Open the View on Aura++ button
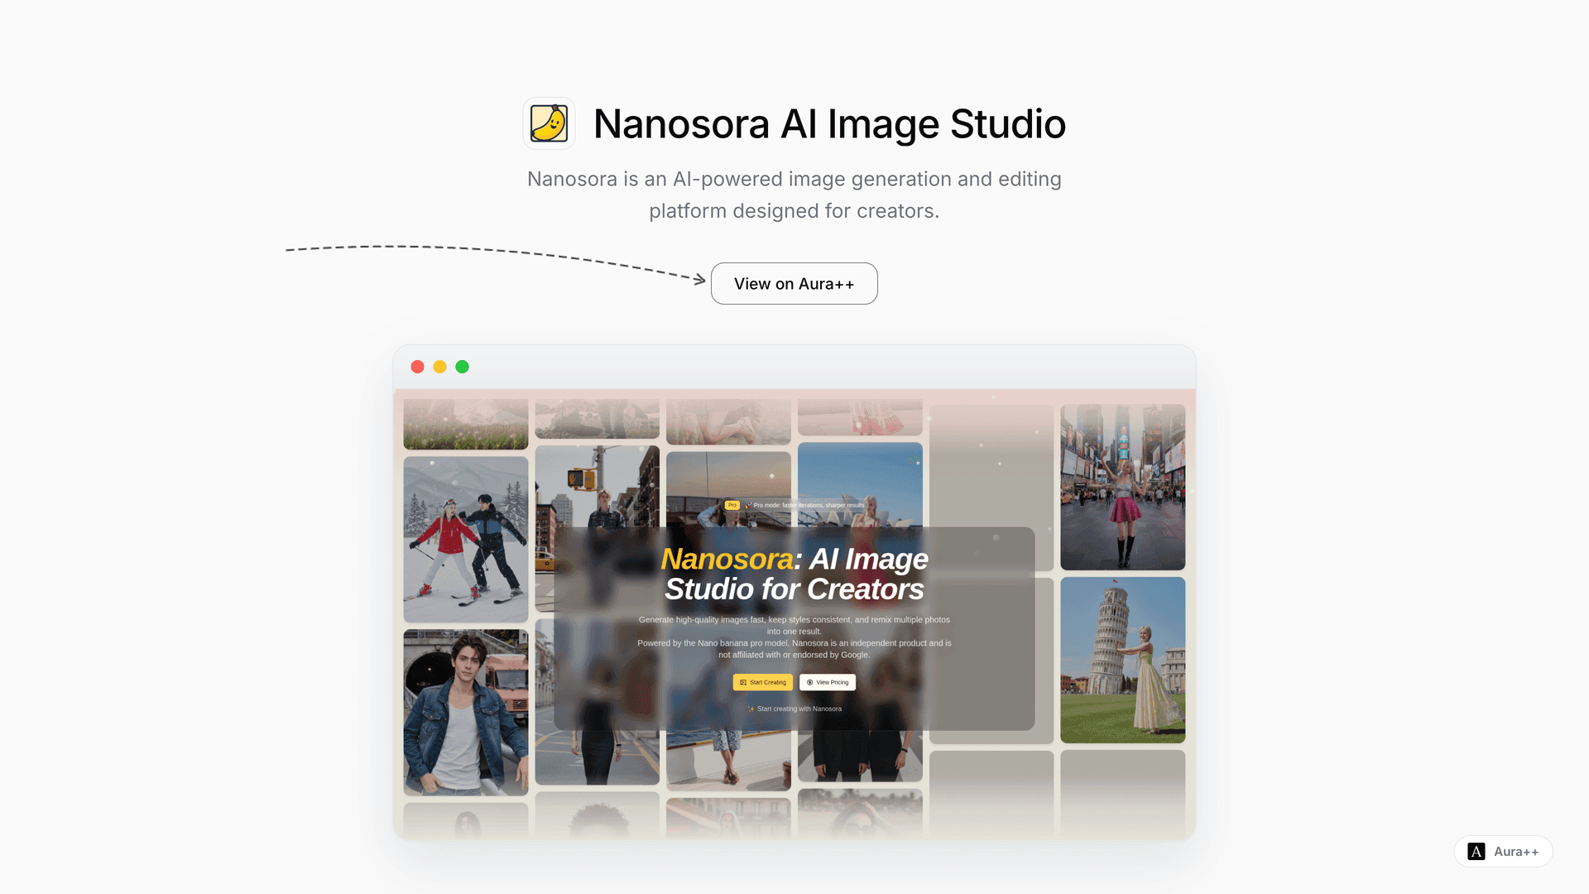 (x=794, y=283)
